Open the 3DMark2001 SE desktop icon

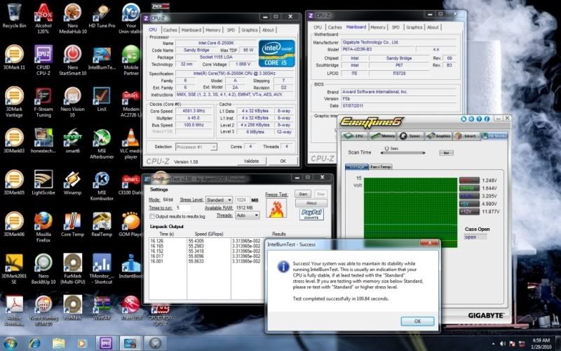[x=14, y=269]
